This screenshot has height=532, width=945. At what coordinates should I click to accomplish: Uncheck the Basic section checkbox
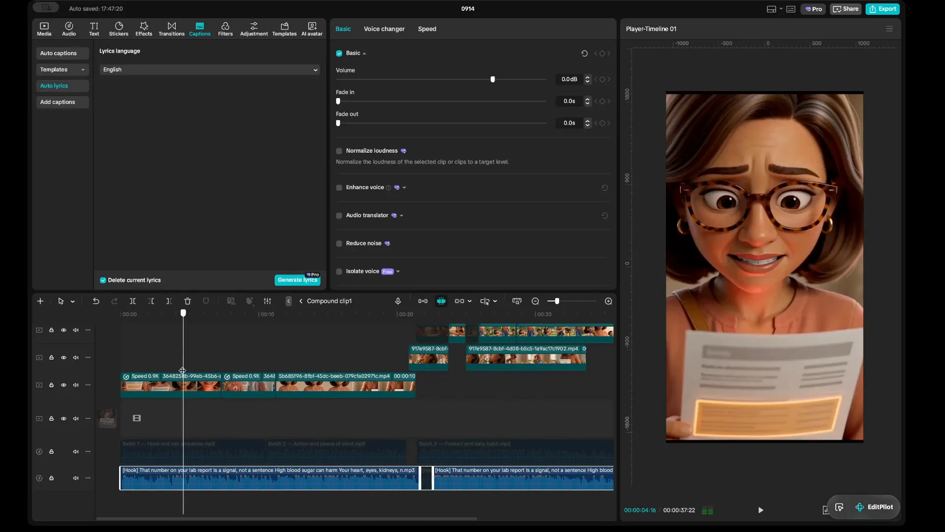[339, 53]
